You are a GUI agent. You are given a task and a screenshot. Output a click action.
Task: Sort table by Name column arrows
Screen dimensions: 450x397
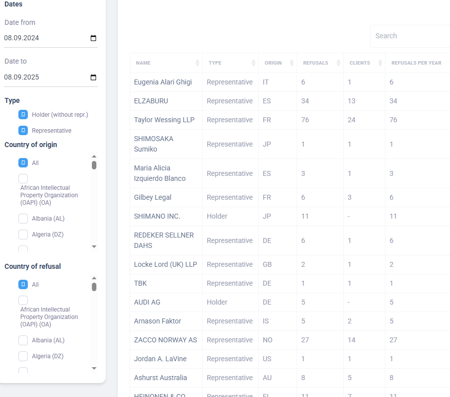click(x=197, y=63)
